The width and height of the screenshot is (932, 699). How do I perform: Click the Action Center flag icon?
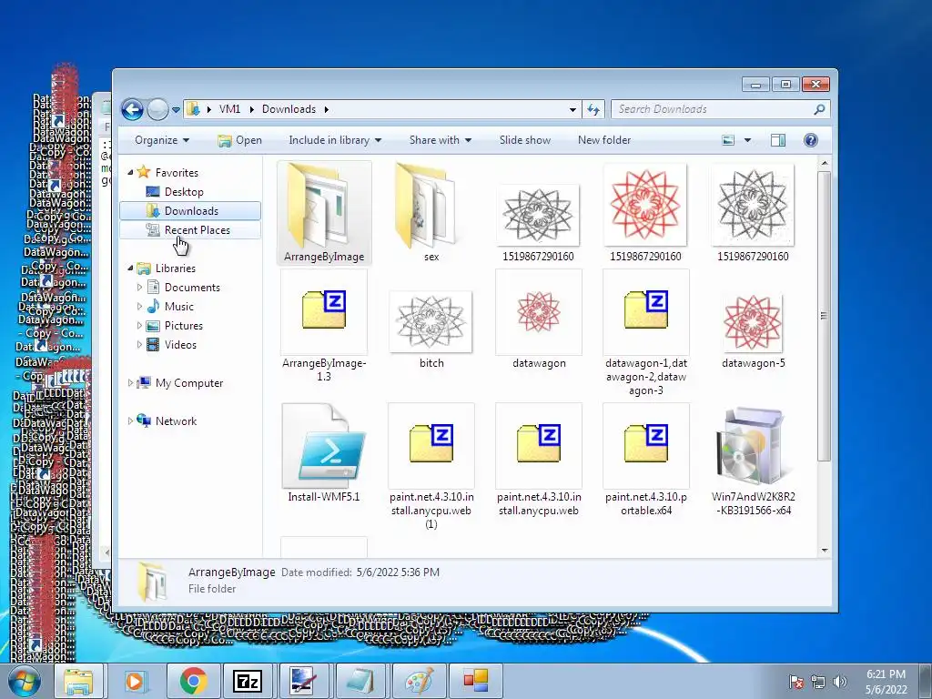[796, 682]
